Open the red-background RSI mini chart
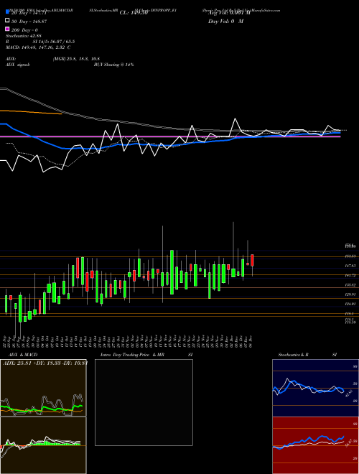The image size is (359, 474). click(x=315, y=445)
